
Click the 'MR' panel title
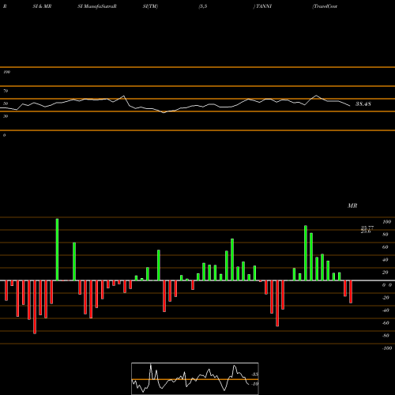tap(352, 205)
